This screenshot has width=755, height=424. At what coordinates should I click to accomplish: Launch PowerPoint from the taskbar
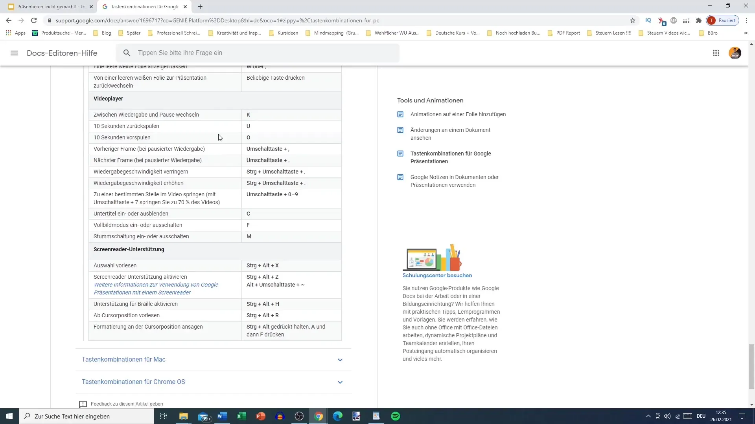[261, 416]
